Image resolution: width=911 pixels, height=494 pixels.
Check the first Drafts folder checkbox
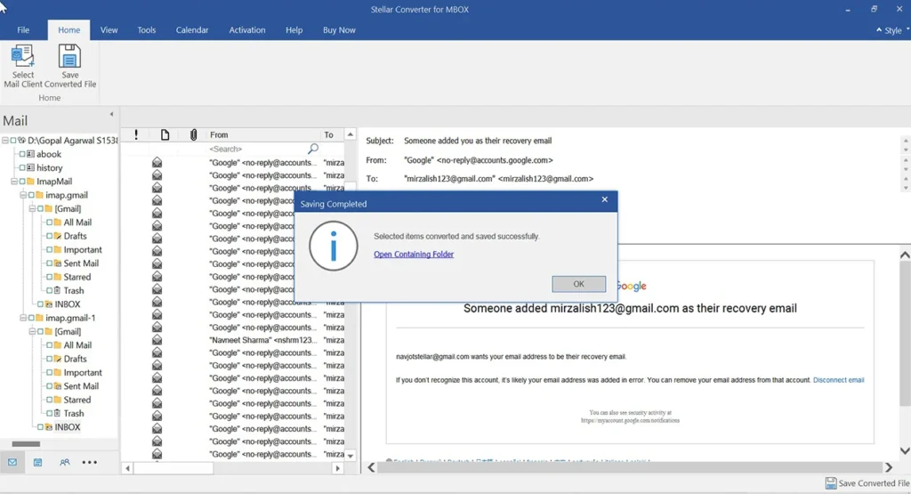(x=50, y=236)
